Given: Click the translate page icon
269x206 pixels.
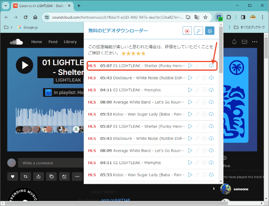Looking at the screenshot, I should click(x=197, y=17).
